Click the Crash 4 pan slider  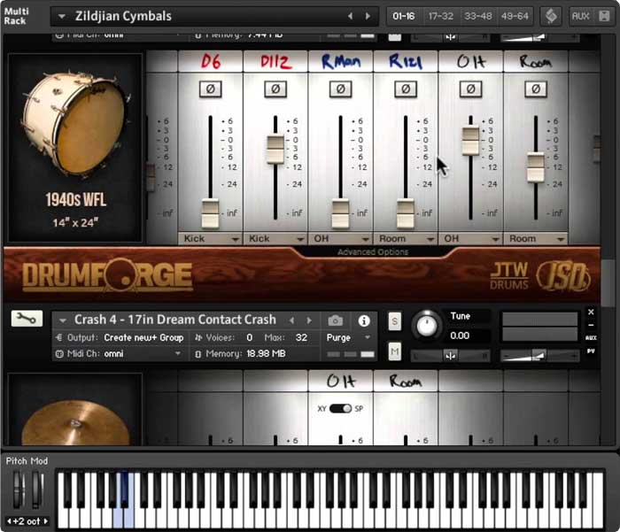[450, 355]
